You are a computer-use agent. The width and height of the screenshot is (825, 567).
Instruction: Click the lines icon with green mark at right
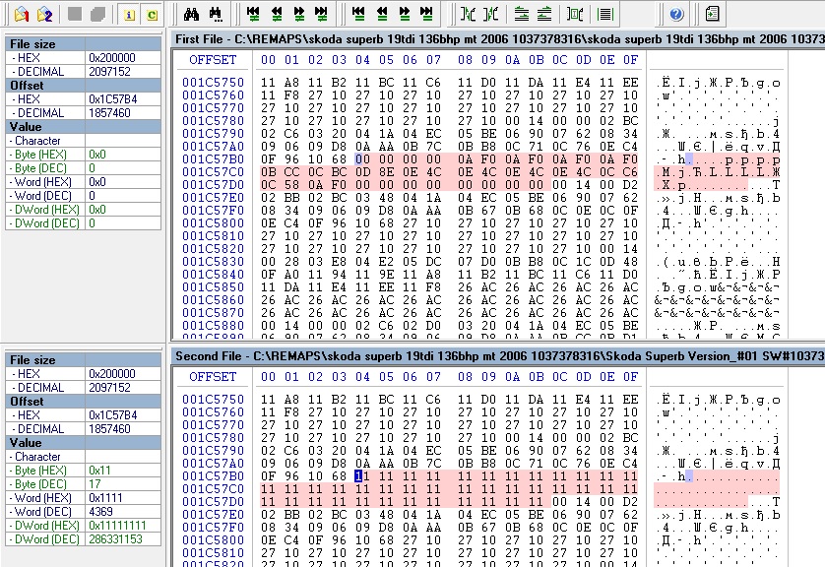[544, 14]
